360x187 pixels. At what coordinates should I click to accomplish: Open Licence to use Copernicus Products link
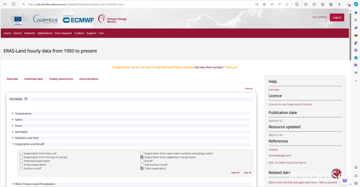click(x=290, y=104)
